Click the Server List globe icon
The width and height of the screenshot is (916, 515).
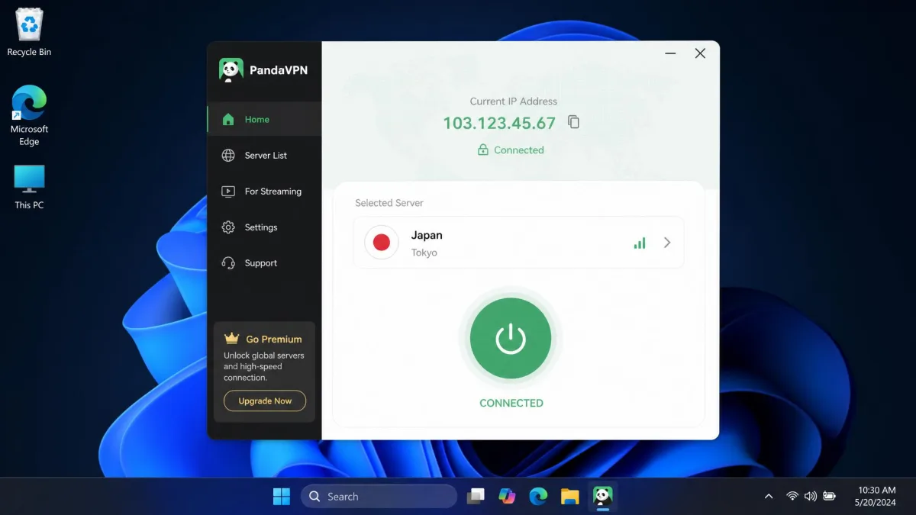pyautogui.click(x=228, y=156)
